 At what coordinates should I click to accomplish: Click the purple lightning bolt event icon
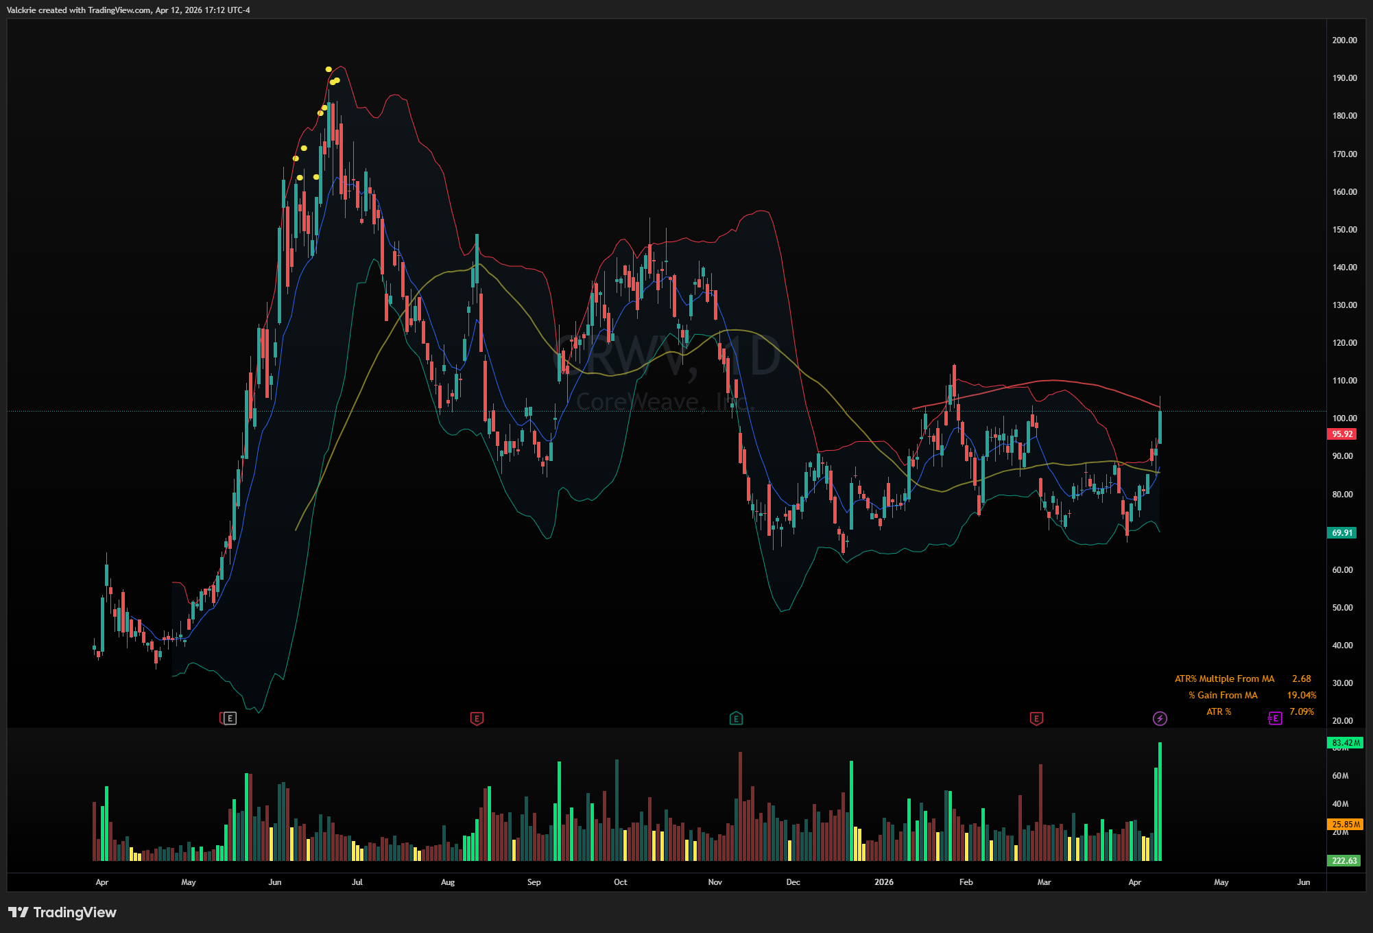[x=1159, y=718]
